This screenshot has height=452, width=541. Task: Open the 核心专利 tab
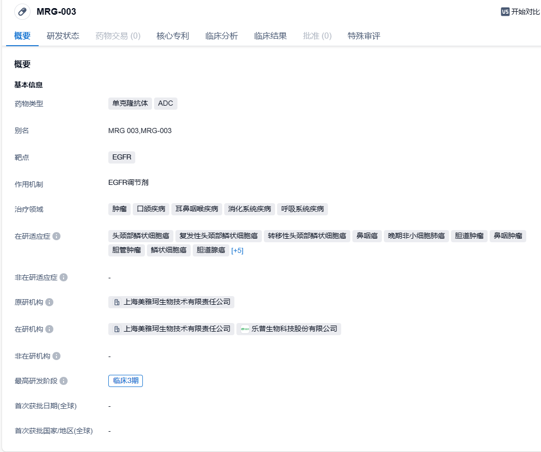(173, 36)
